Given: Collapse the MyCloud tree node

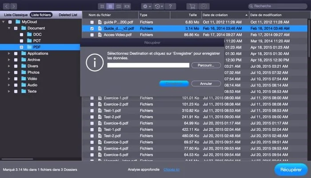Looking at the screenshot, I should [4, 22].
